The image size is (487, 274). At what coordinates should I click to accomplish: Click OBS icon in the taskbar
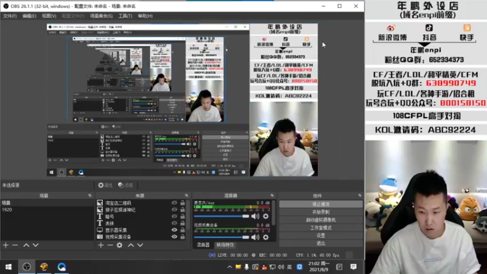pyautogui.click(x=27, y=267)
